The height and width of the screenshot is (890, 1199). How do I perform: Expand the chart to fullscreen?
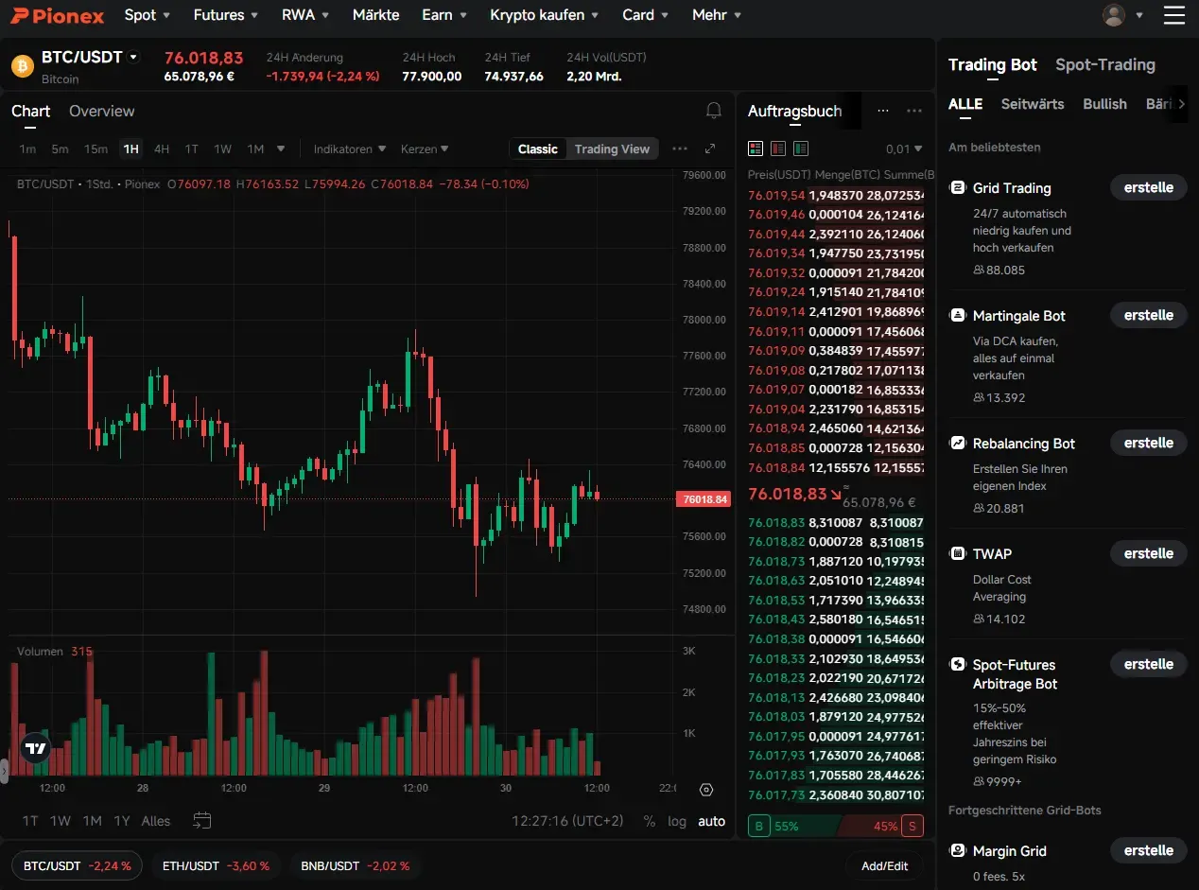pos(710,148)
